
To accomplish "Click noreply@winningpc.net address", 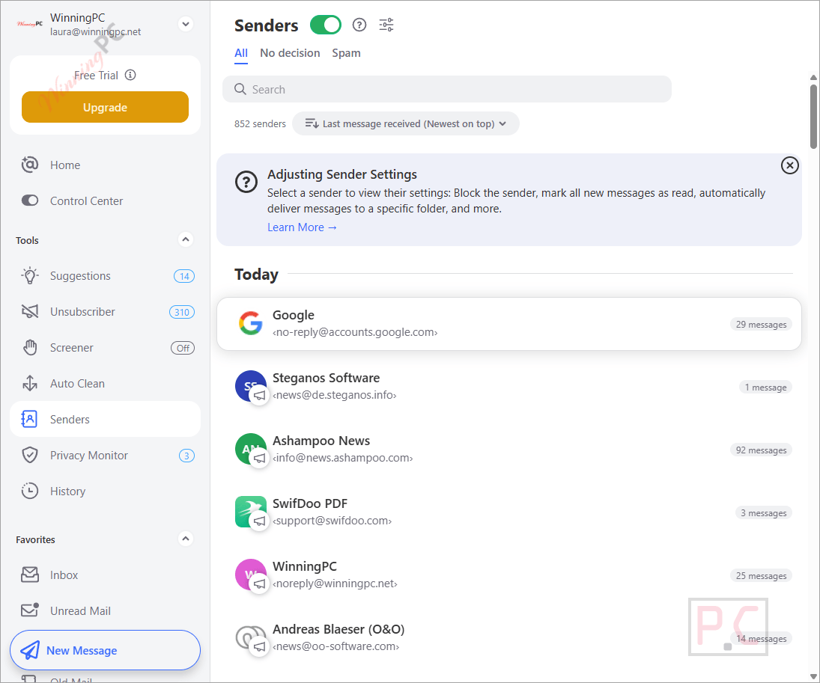I will (x=335, y=584).
